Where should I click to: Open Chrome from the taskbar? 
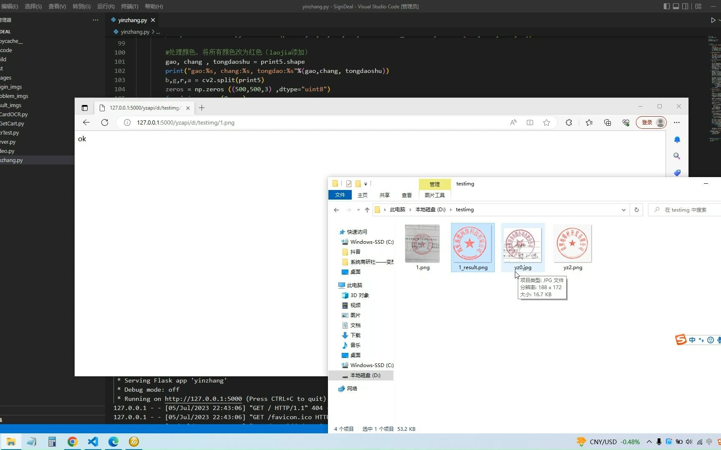[x=72, y=442]
